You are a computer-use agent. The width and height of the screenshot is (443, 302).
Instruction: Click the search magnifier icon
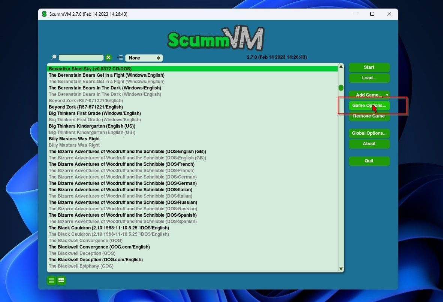coord(53,57)
